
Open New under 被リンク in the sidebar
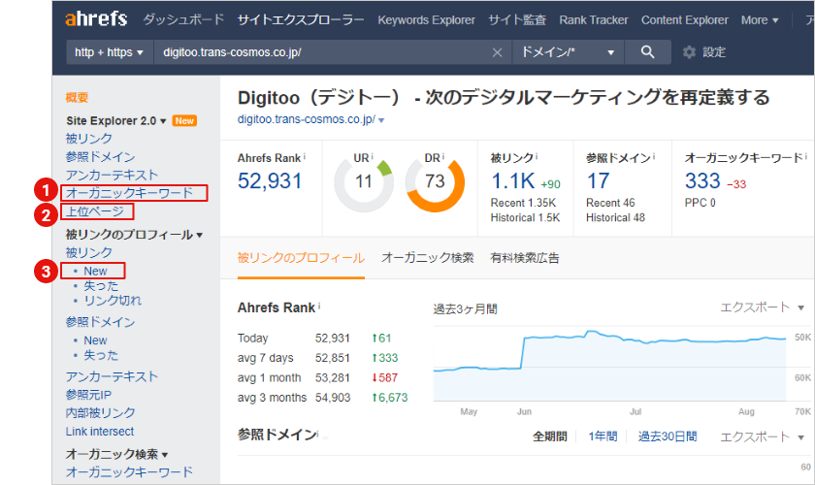coord(96,271)
